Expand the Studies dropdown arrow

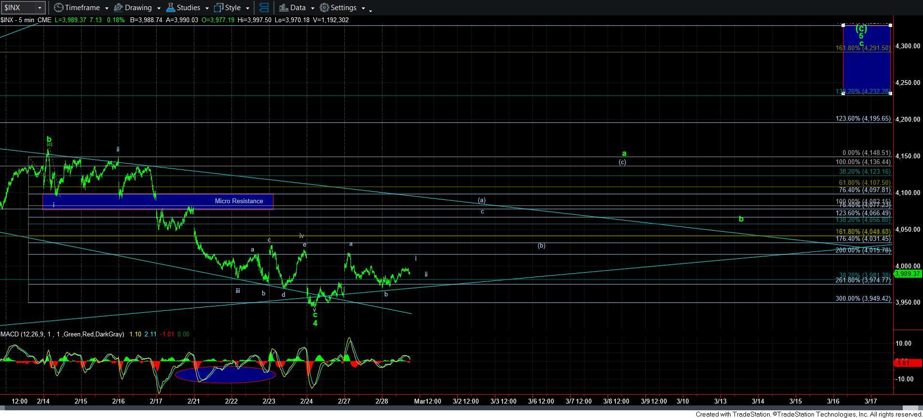pyautogui.click(x=207, y=8)
